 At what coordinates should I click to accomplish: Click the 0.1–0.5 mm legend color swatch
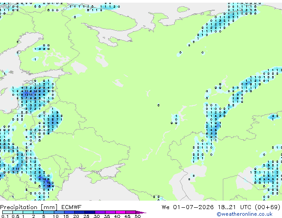(x=8, y=212)
